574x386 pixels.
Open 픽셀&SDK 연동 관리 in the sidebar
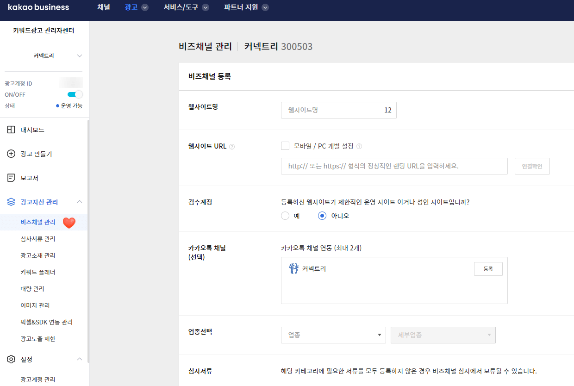pos(47,322)
